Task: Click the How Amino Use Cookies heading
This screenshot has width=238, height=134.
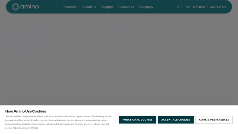Action: 26,111
